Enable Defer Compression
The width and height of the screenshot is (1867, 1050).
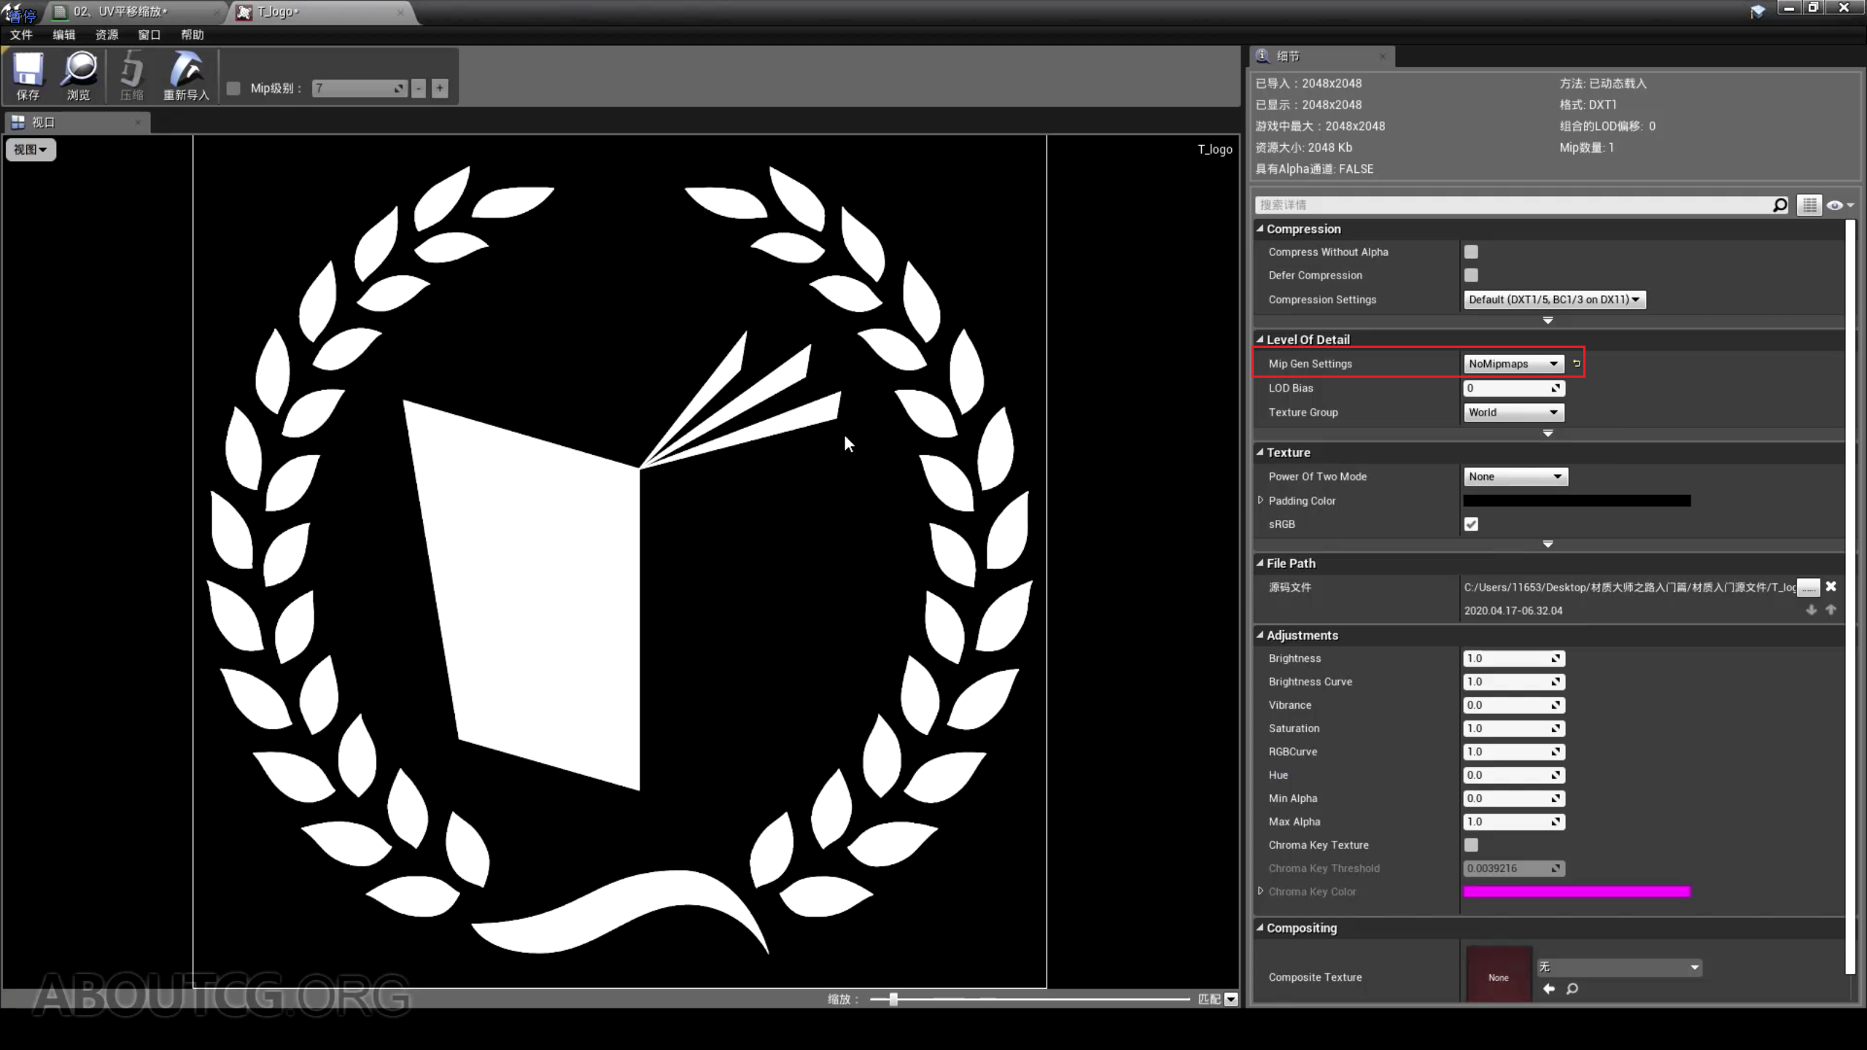tap(1472, 275)
